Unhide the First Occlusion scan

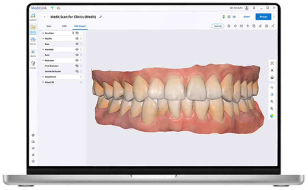tap(77, 66)
